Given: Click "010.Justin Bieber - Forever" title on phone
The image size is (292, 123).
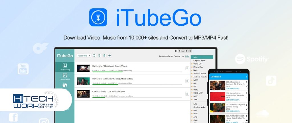Looking at the screenshot, I should point(235,94).
